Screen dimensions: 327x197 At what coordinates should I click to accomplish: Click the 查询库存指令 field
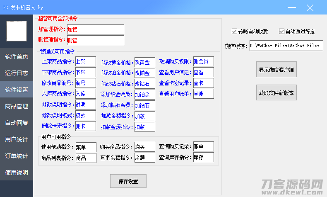click(204, 157)
